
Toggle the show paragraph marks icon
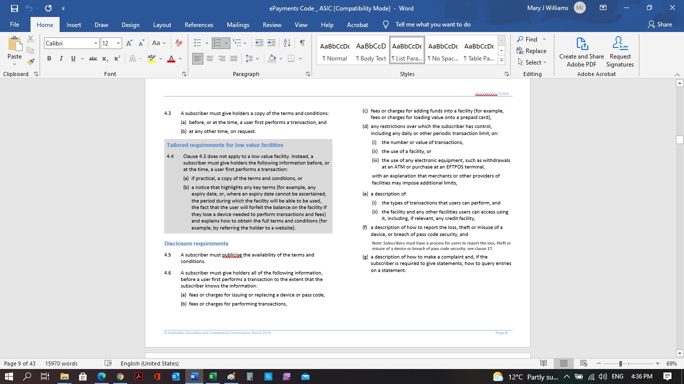[x=301, y=43]
